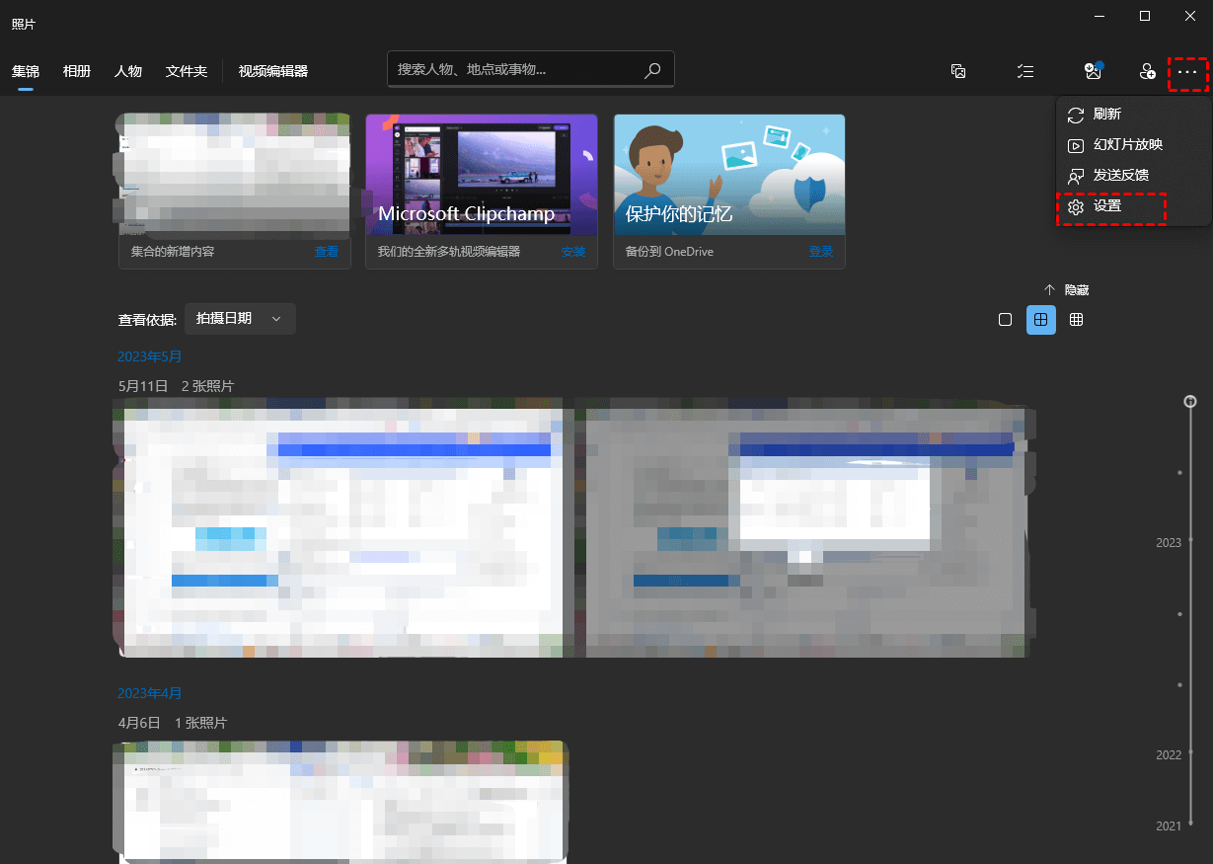1213x864 pixels.
Task: Click the 集合的新增内容 caption
Action: pos(173,252)
